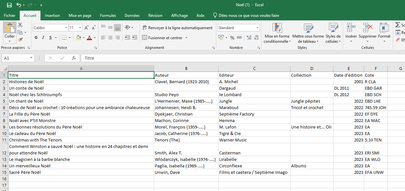Image resolution: width=405 pixels, height=191 pixels.
Task: Click cell 'Warner Music'
Action: click(x=254, y=140)
